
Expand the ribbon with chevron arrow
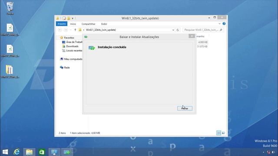[219, 24]
